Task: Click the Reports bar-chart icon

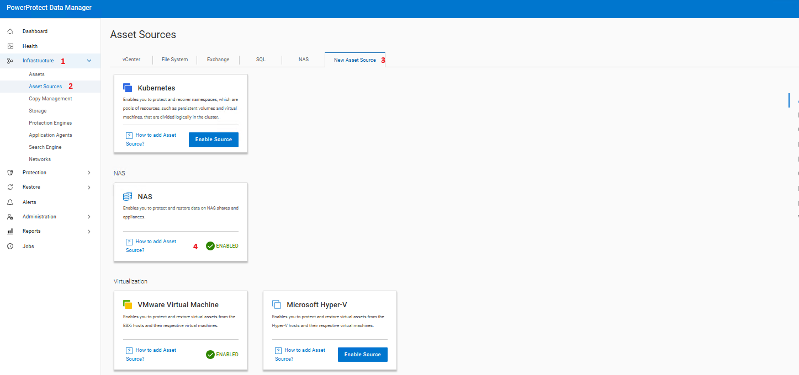Action: coord(9,231)
